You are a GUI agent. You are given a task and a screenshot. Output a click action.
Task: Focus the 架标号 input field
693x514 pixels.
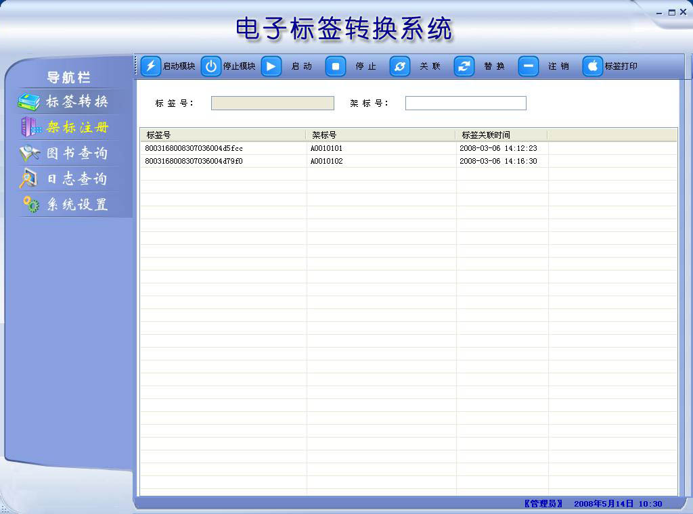pyautogui.click(x=466, y=103)
